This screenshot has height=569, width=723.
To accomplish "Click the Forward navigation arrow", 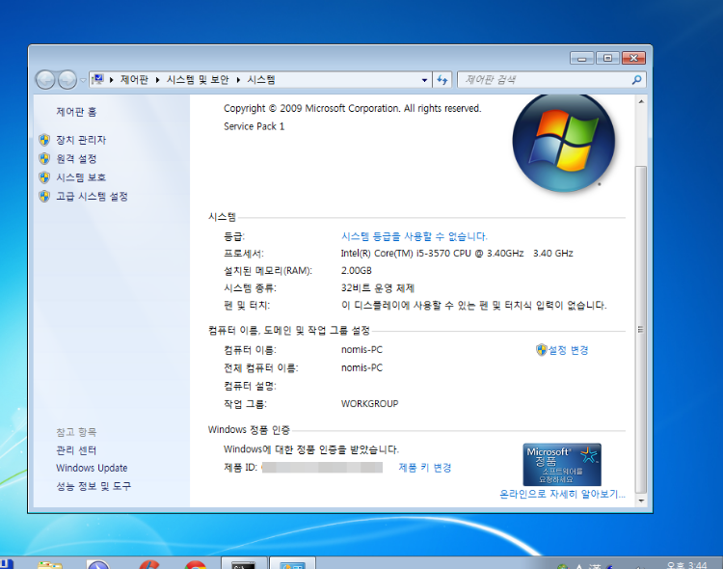I will click(x=67, y=80).
